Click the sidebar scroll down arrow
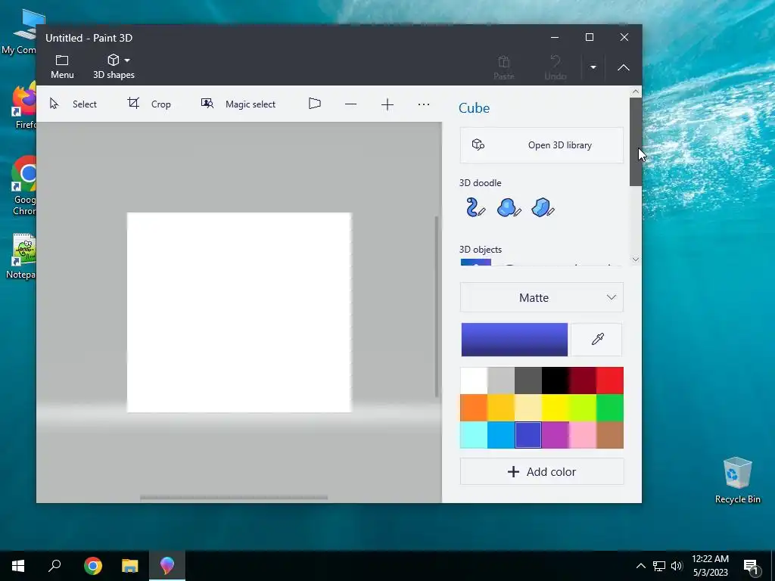This screenshot has height=581, width=775. pyautogui.click(x=636, y=259)
